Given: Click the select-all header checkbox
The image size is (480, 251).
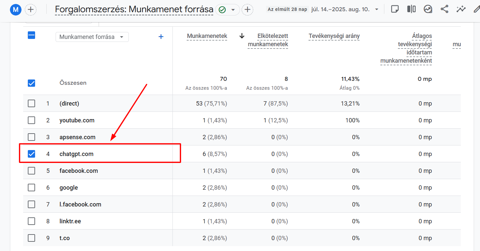Looking at the screenshot, I should [31, 35].
